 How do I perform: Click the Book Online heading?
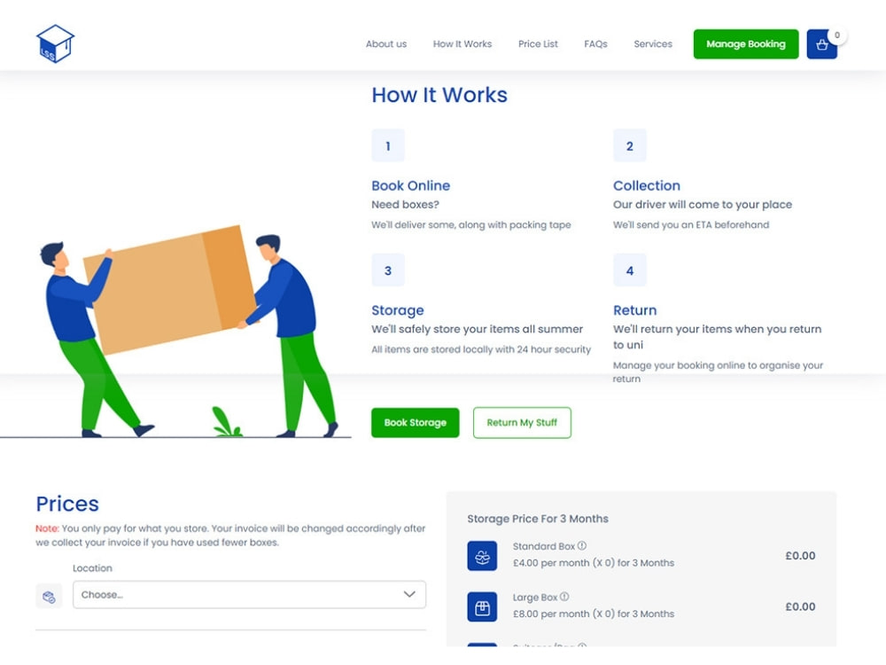point(411,185)
